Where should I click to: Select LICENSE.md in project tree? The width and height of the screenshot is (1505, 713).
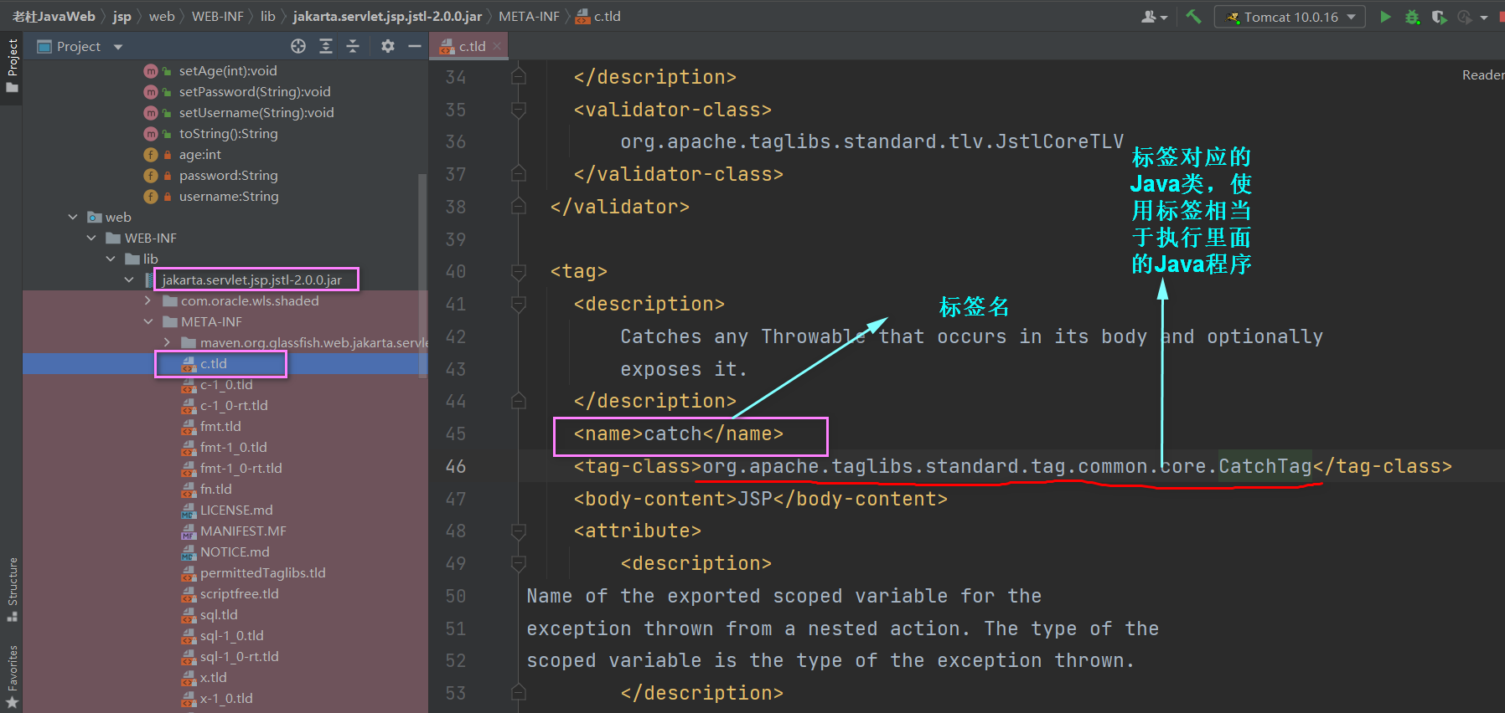(236, 510)
